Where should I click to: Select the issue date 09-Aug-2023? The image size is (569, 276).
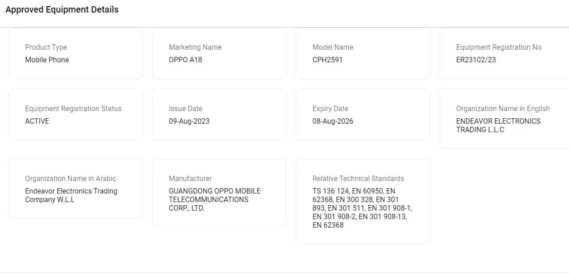189,121
